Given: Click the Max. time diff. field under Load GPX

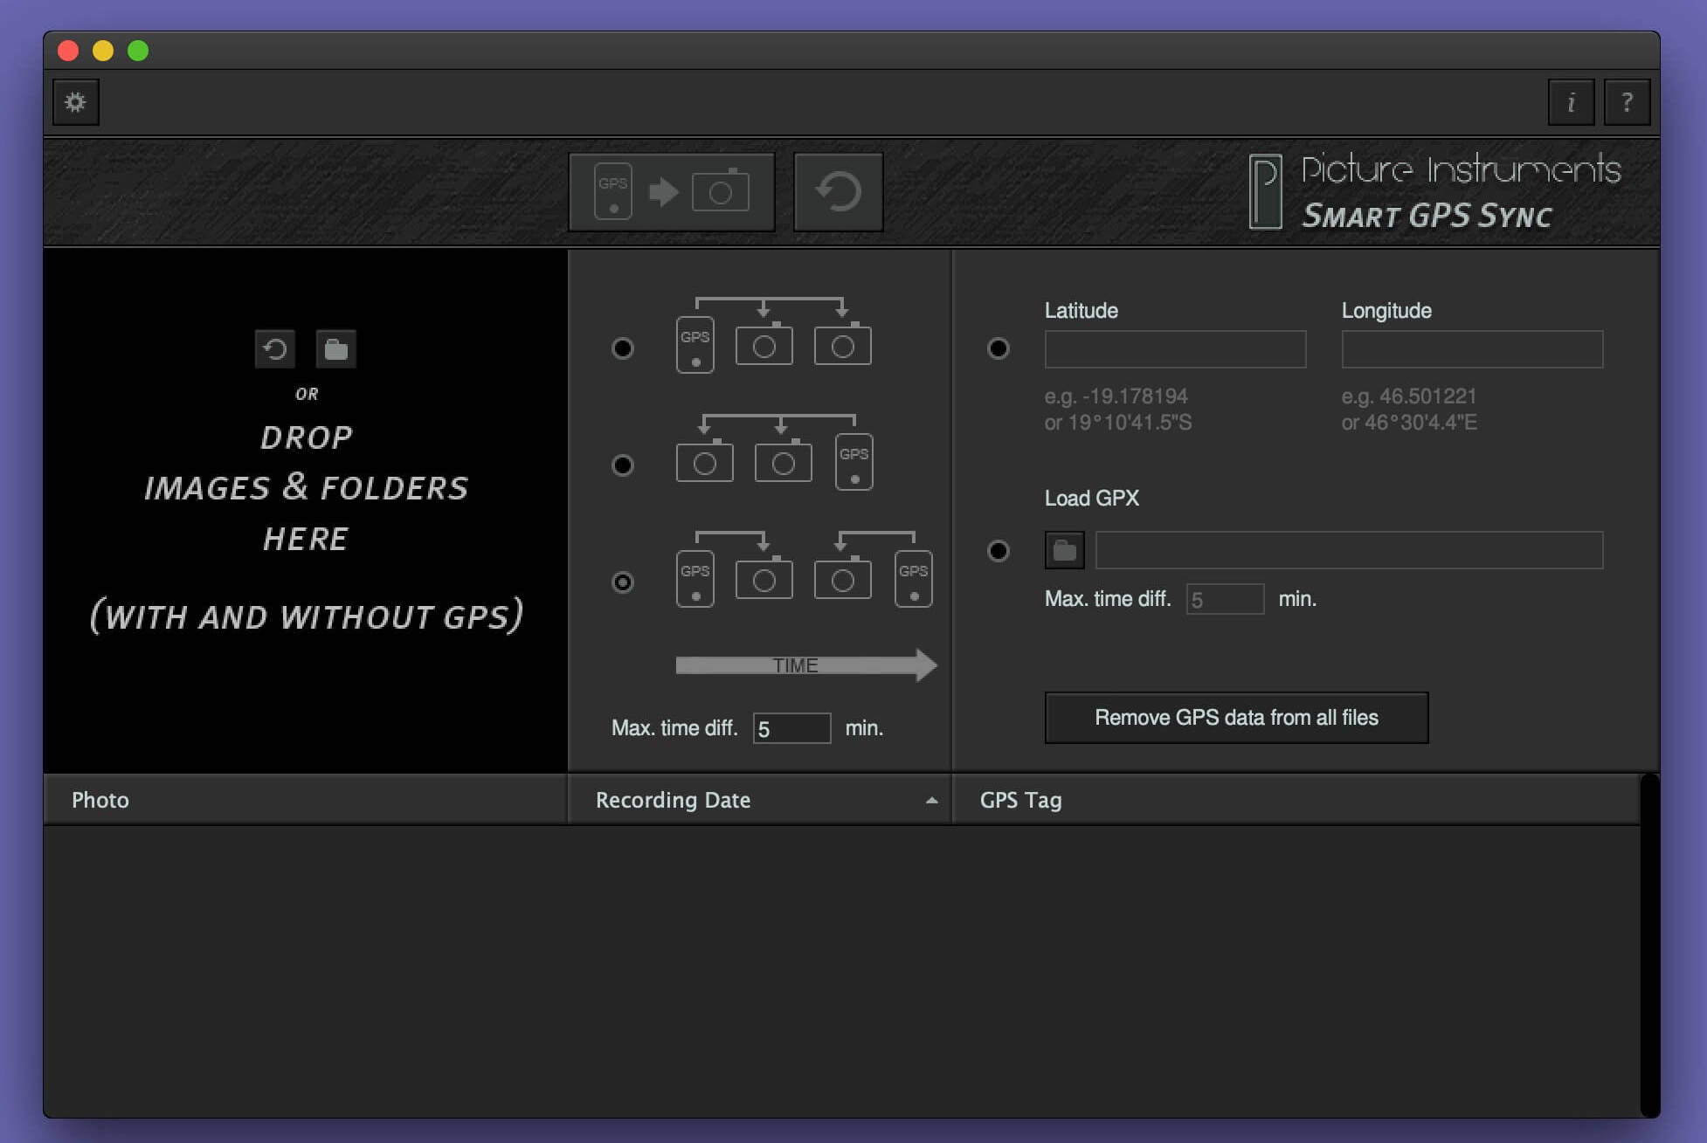Looking at the screenshot, I should click(x=1226, y=599).
